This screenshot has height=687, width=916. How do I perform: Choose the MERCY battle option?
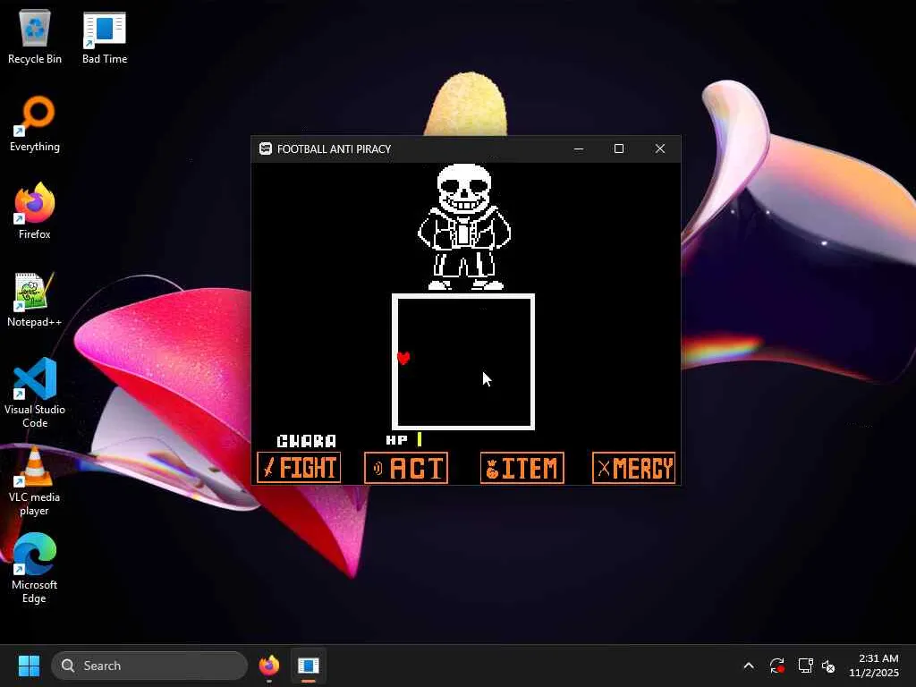634,468
